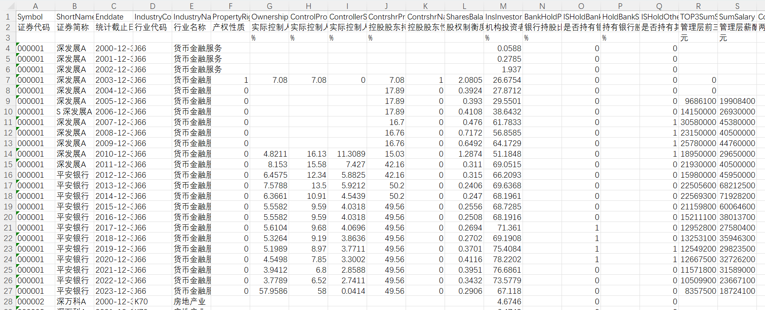Click the cell showing 8357500
This screenshot has width=765, height=310.
point(698,291)
